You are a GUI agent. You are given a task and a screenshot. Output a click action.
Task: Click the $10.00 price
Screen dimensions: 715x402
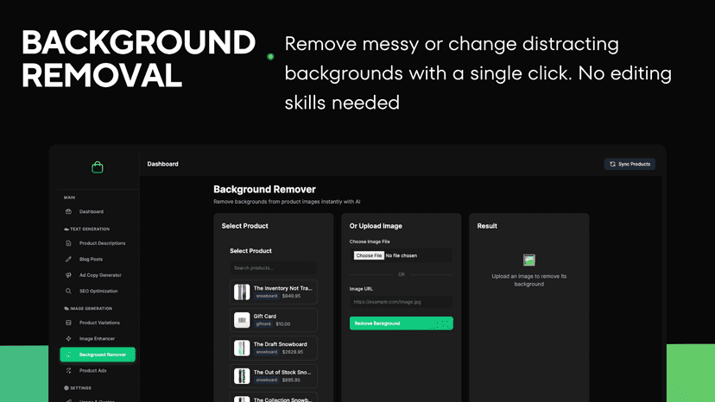coord(282,324)
